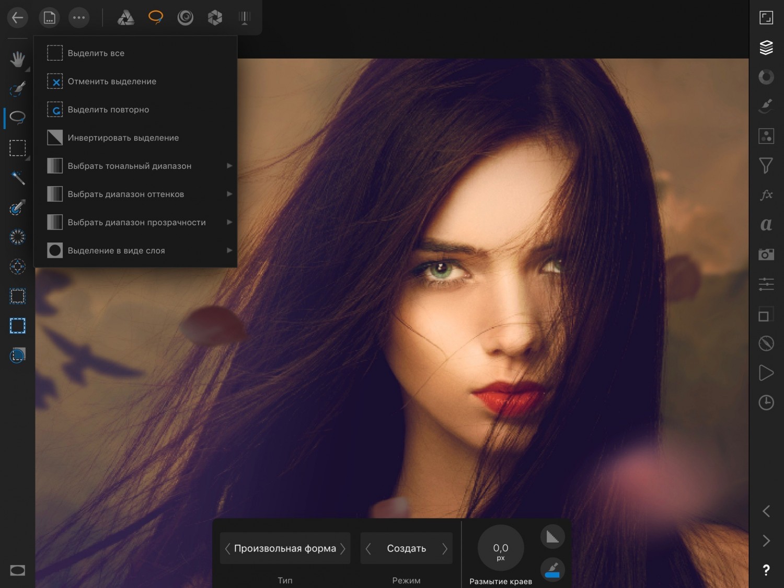Select the Rectangular Marquee tool

pos(18,148)
